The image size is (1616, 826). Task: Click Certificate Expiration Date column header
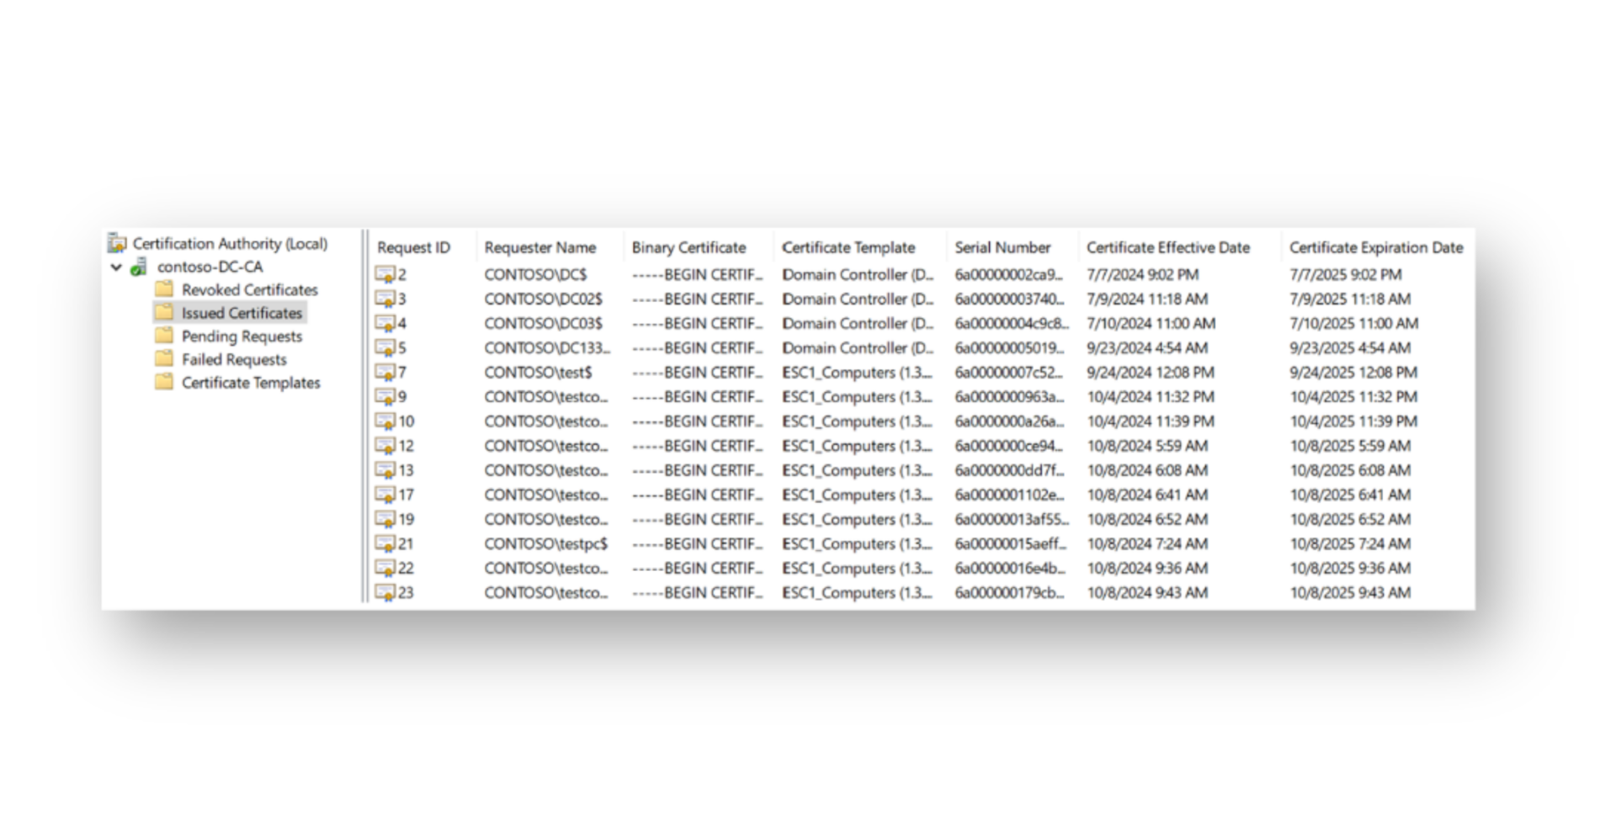point(1375,248)
